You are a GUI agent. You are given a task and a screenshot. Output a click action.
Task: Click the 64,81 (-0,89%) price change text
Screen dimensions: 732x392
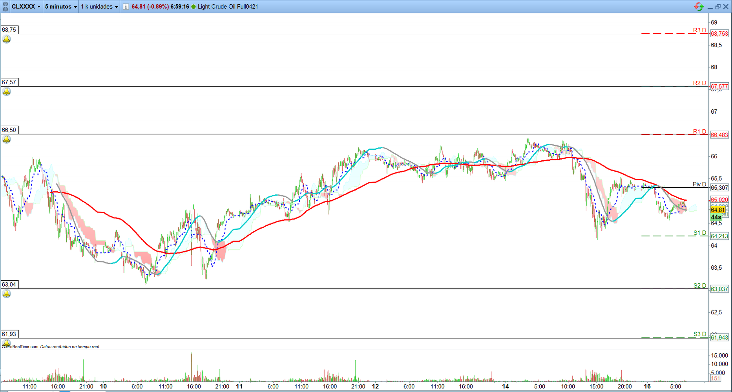pos(150,7)
